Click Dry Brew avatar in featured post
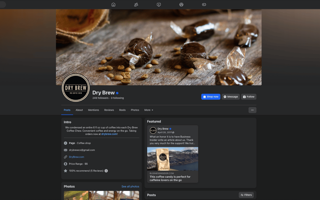 153,130
